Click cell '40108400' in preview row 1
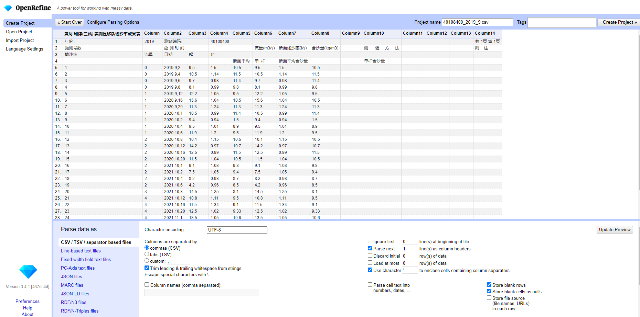Screen dimensions: 640x317 [220, 41]
